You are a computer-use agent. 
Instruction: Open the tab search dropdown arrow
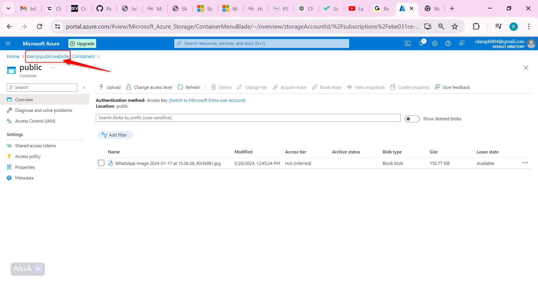(8, 8)
